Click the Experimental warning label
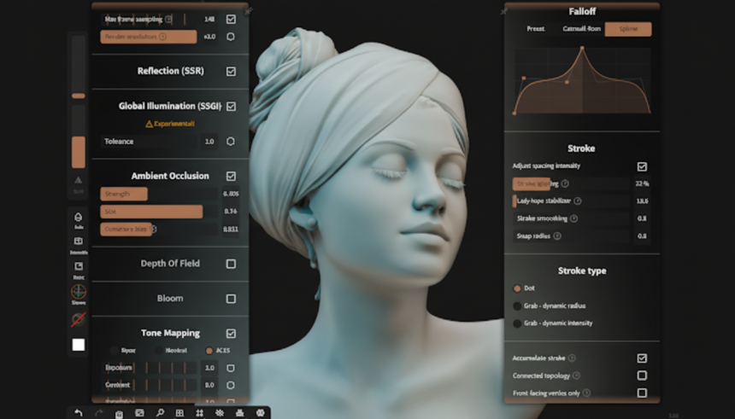The height and width of the screenshot is (419, 735). point(170,124)
